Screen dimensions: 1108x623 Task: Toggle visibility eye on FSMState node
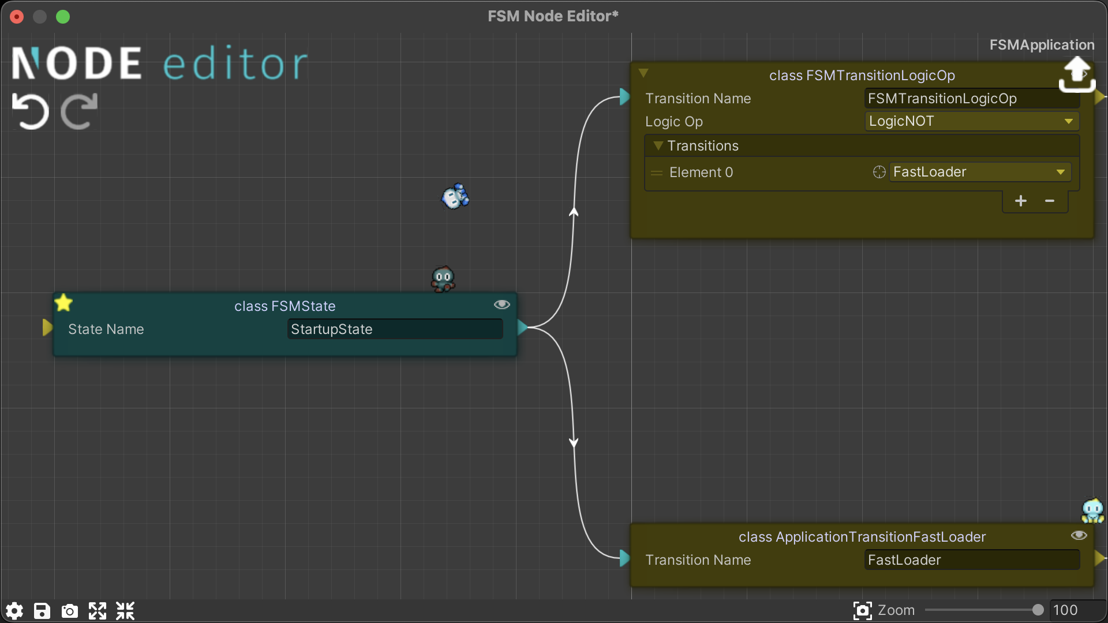(502, 305)
